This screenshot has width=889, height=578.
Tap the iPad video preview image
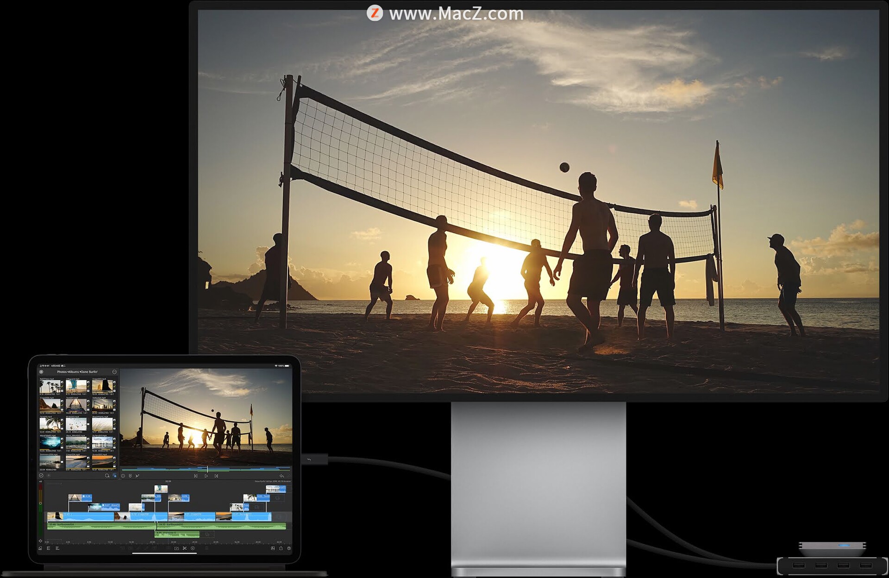coord(207,417)
